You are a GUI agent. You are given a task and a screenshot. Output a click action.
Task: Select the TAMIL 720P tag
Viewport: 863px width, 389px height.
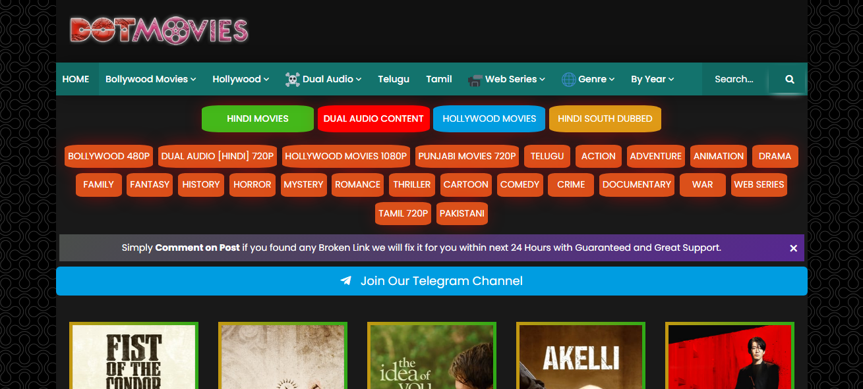(x=403, y=214)
